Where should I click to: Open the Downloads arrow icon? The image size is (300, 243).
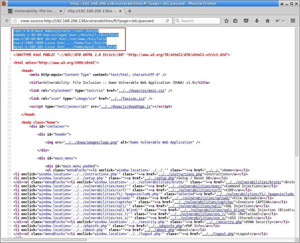point(257,21)
